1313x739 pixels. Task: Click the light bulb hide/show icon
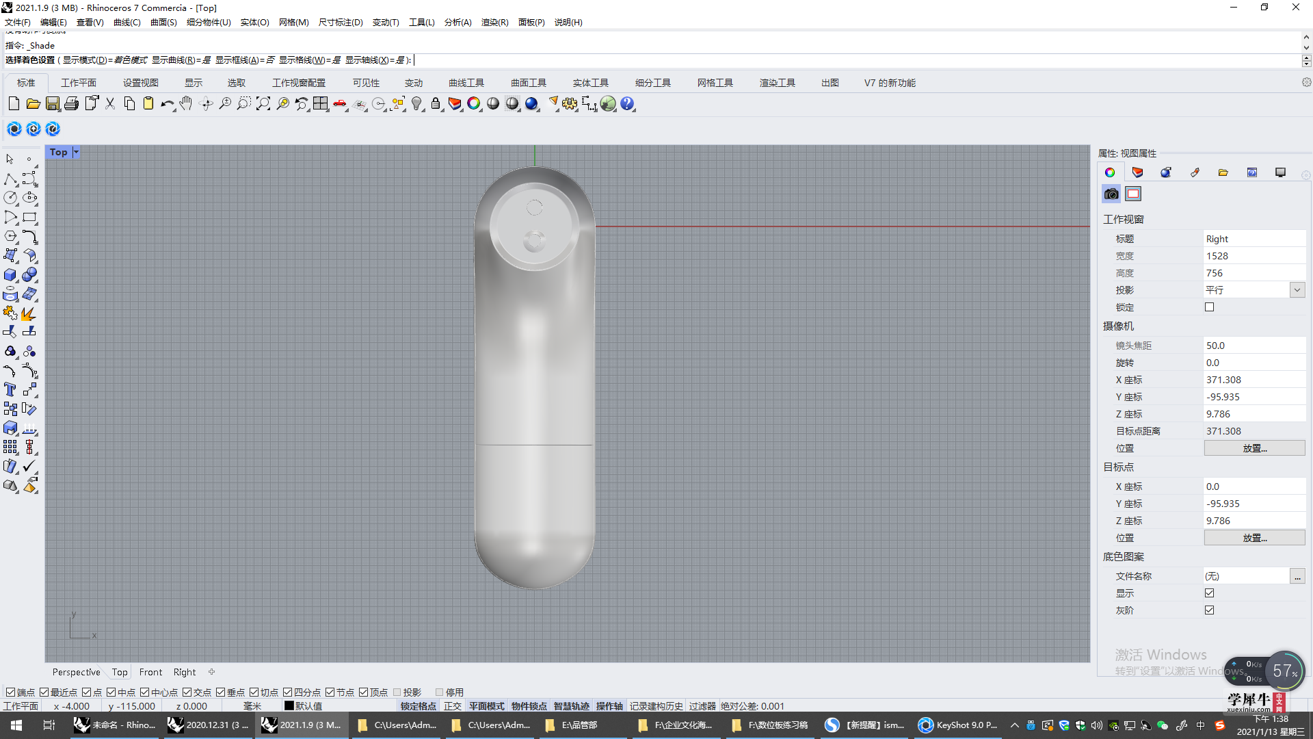click(416, 104)
